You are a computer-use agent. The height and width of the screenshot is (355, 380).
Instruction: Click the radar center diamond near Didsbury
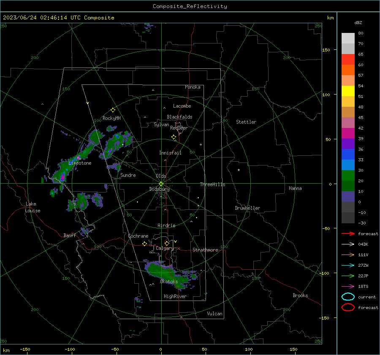pos(161,184)
